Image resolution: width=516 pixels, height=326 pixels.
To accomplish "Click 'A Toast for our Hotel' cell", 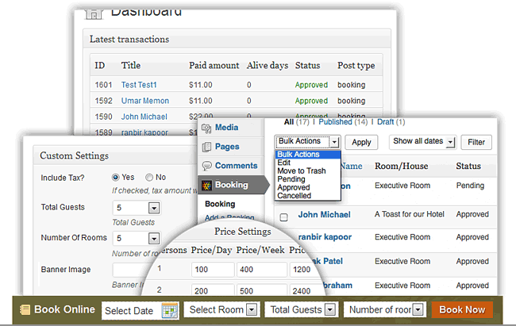I will (x=410, y=214).
